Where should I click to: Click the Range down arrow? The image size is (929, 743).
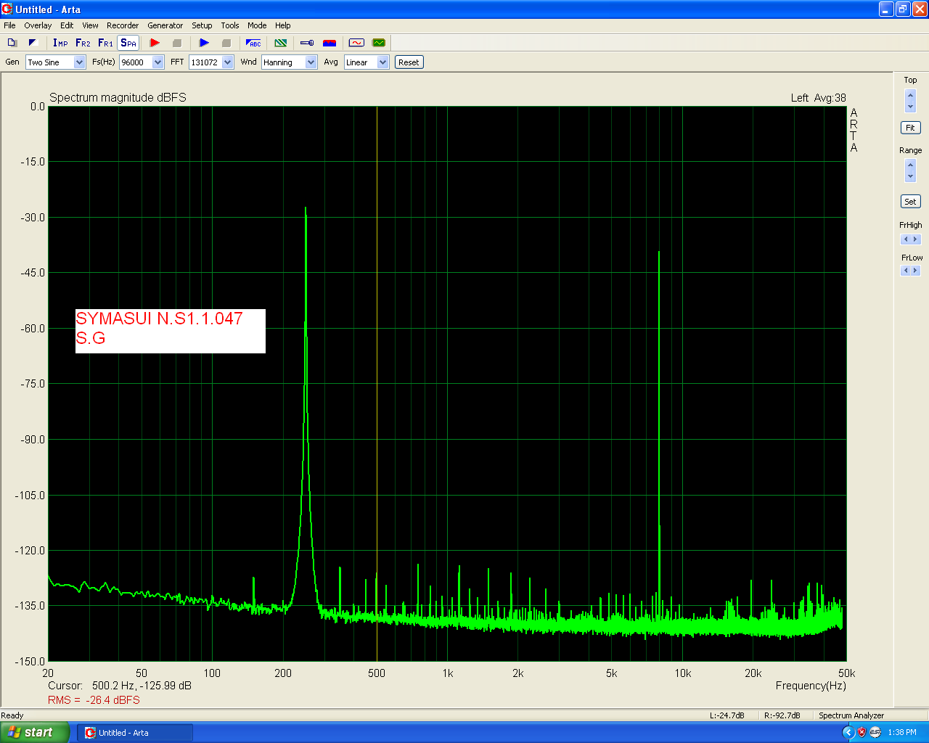911,176
